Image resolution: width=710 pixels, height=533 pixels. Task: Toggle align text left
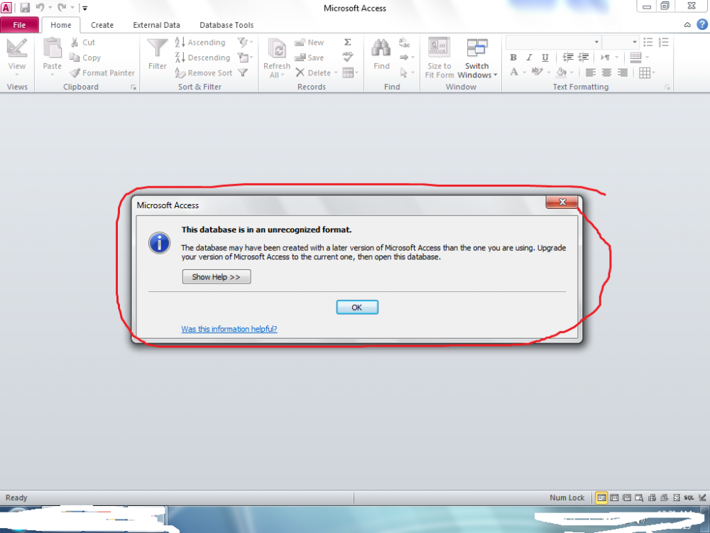(591, 72)
